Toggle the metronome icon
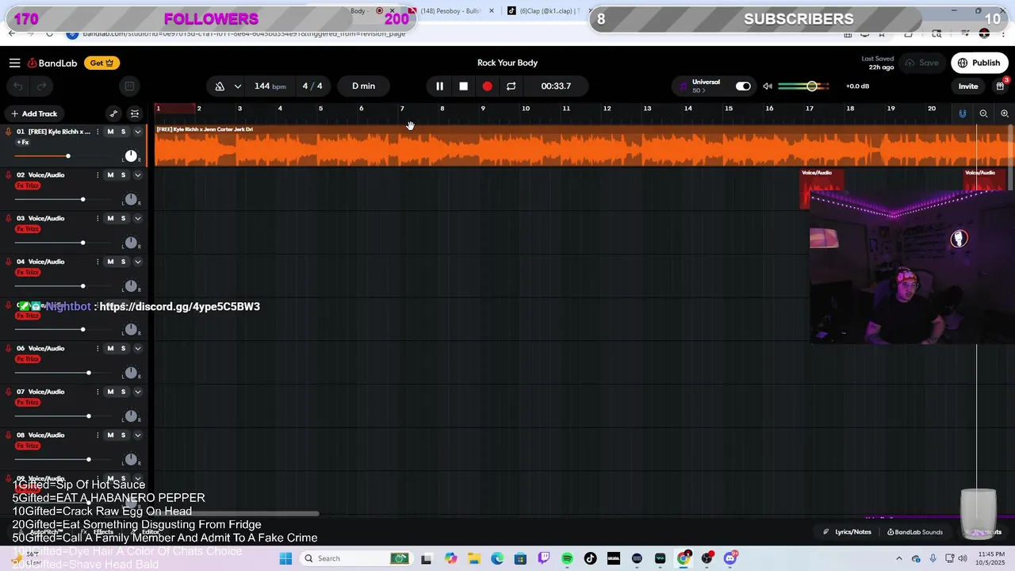This screenshot has height=571, width=1015. [220, 86]
